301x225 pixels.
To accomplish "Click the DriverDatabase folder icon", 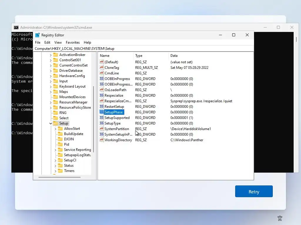I will [56, 71].
